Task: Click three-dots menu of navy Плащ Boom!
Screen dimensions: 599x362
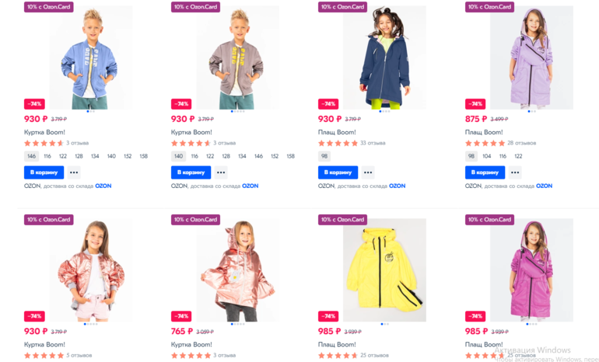Action: click(x=368, y=172)
